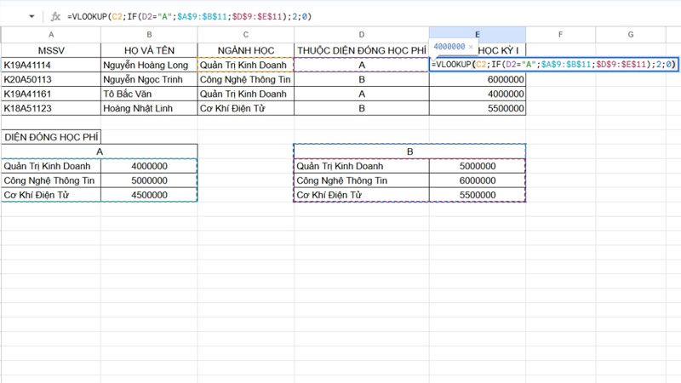The image size is (681, 383).
Task: Select column A header
Action: [x=51, y=35]
